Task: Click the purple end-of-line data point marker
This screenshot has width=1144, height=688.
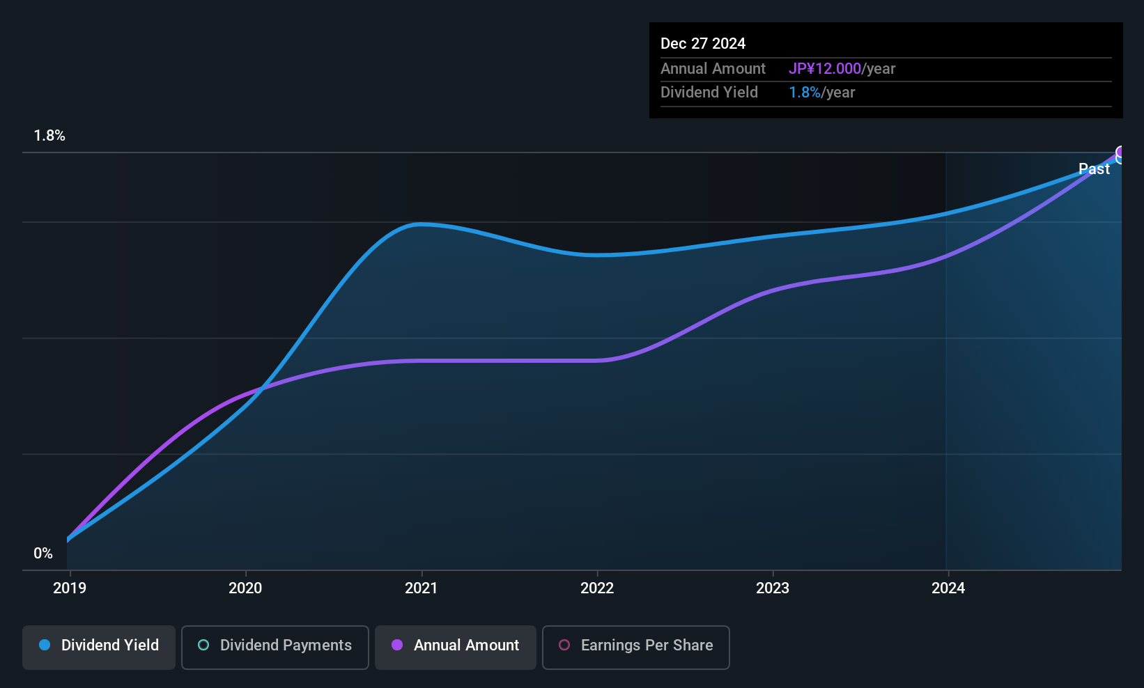Action: [1120, 152]
